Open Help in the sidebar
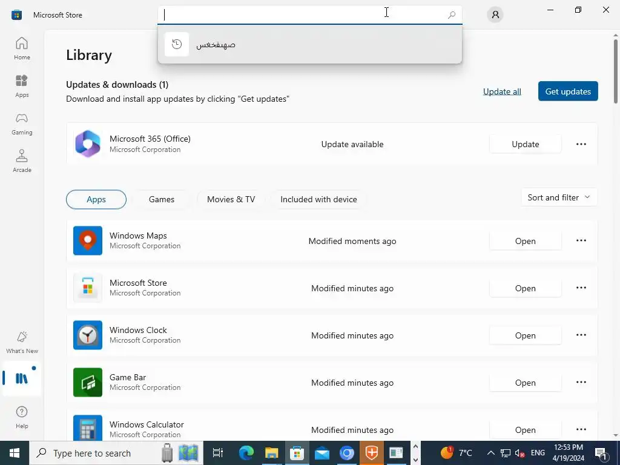620x465 pixels. coord(22,417)
